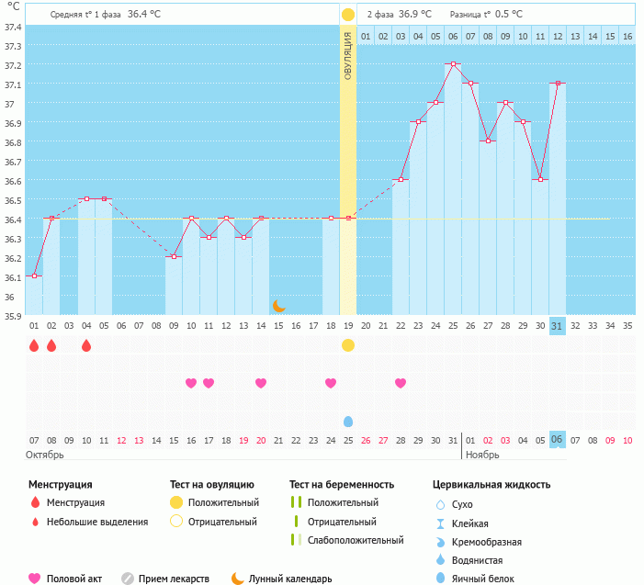
Task: Click the intercourse heart on October 16
Action: (x=191, y=383)
